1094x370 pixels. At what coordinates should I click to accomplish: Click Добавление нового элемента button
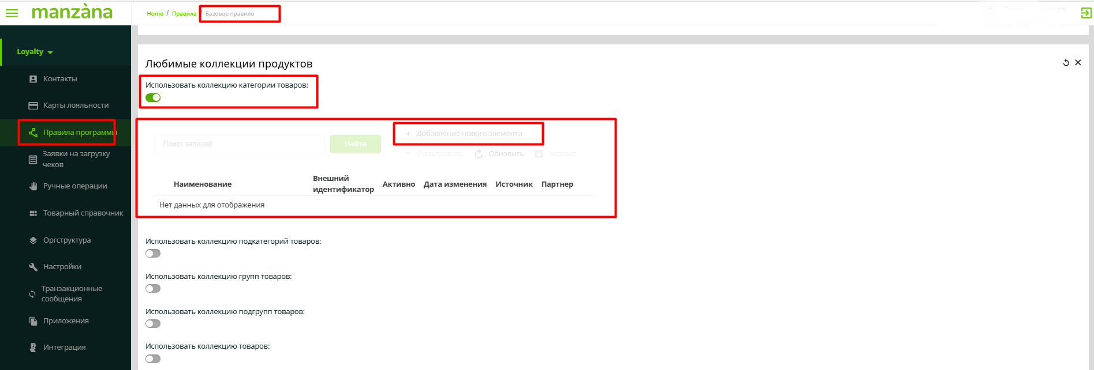pyautogui.click(x=468, y=134)
